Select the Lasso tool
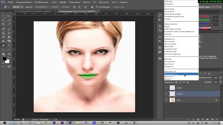This screenshot has width=223, height=125. (3, 20)
